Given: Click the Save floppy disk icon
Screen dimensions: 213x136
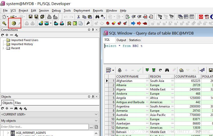Looking at the screenshot, I should point(31,17).
